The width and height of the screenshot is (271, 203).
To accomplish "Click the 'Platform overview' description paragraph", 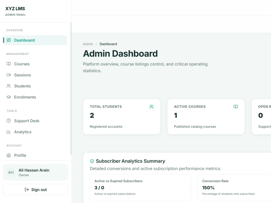I will pyautogui.click(x=145, y=67).
